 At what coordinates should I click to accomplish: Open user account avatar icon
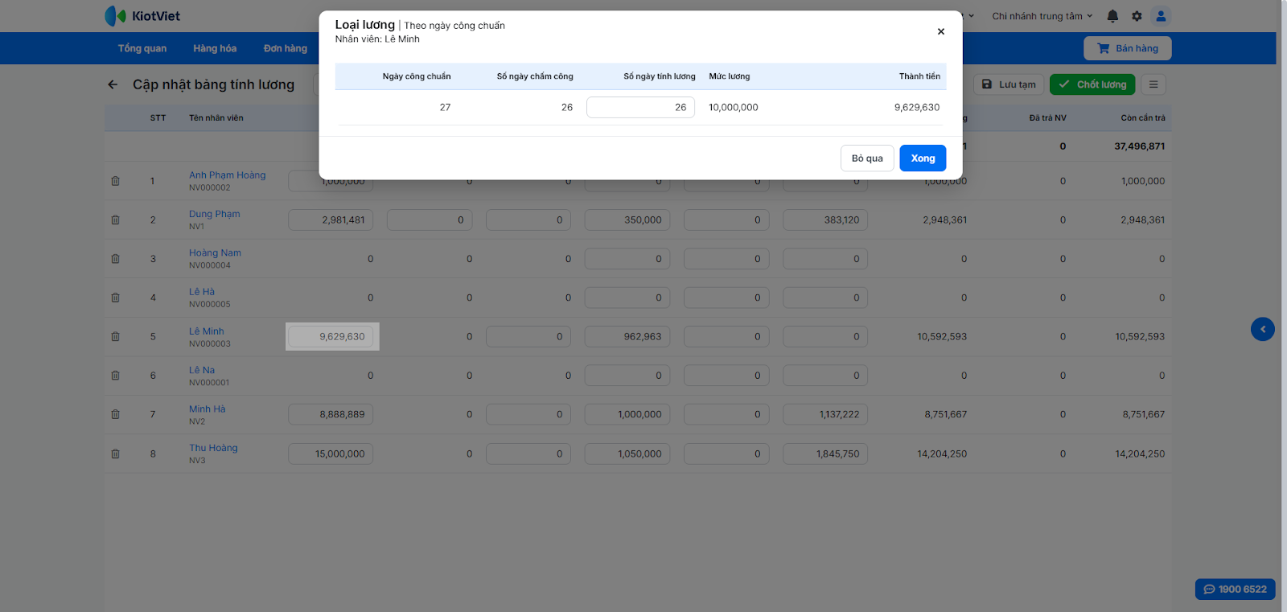(1160, 16)
